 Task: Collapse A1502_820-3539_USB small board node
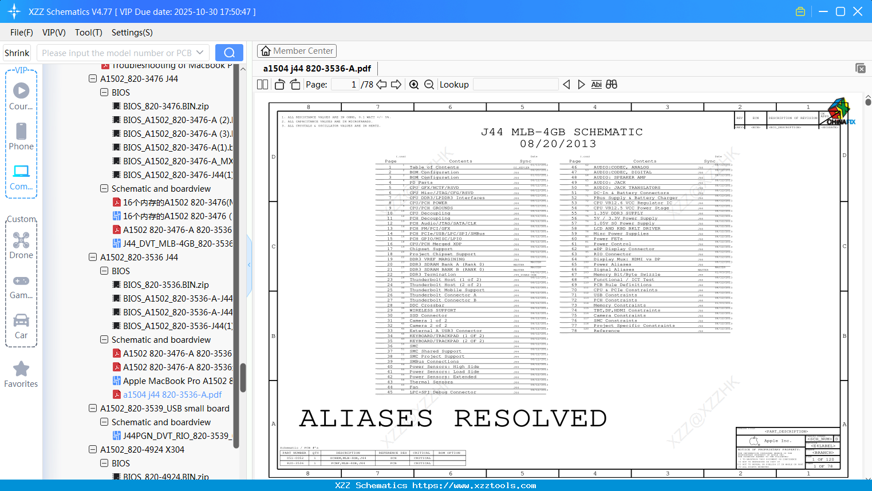pos(93,408)
